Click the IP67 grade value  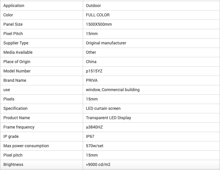(x=90, y=136)
